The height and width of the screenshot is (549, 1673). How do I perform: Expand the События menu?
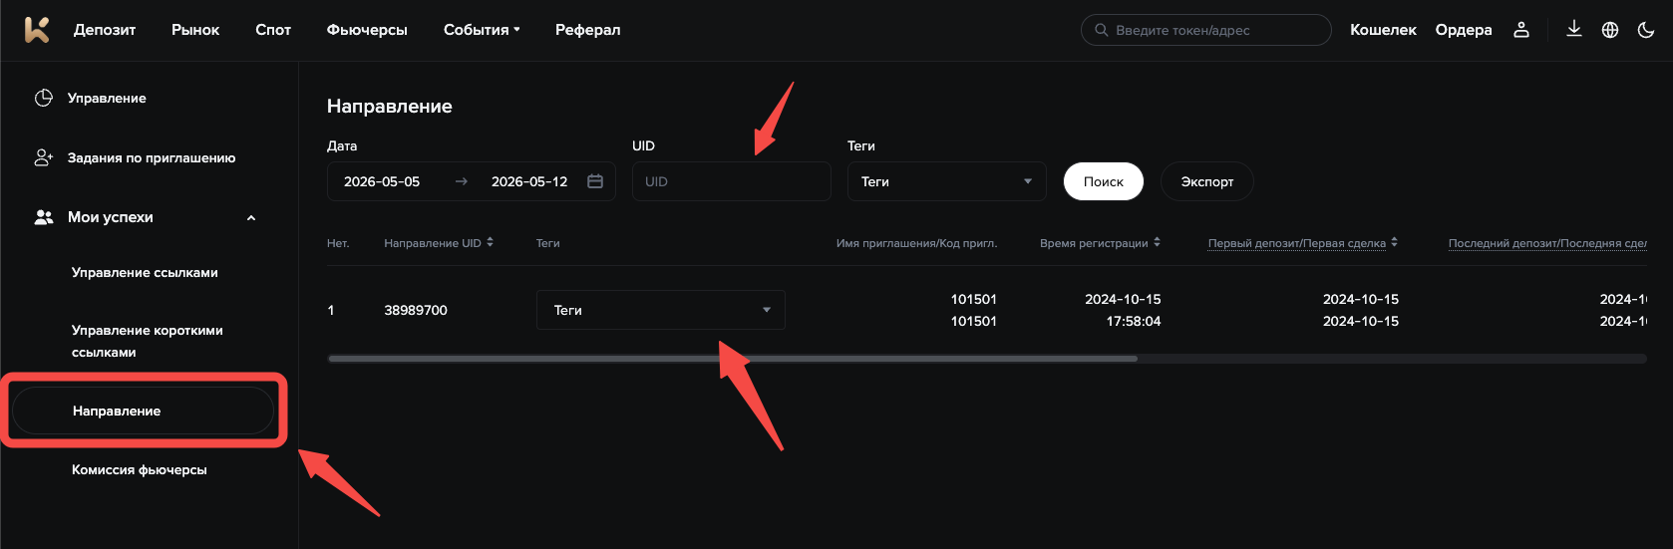pos(483,30)
